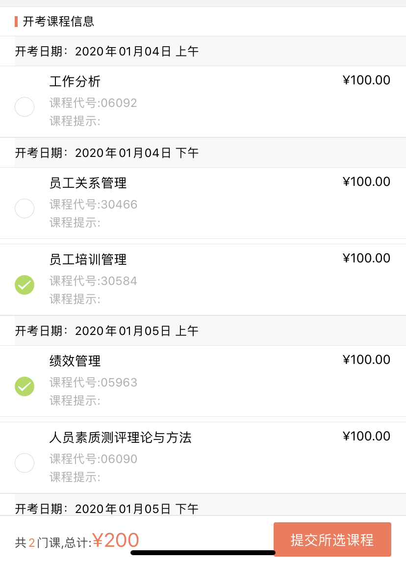Screen dimensions: 406x563
Task: Tap the 工作分析 course title
Action: 75,81
